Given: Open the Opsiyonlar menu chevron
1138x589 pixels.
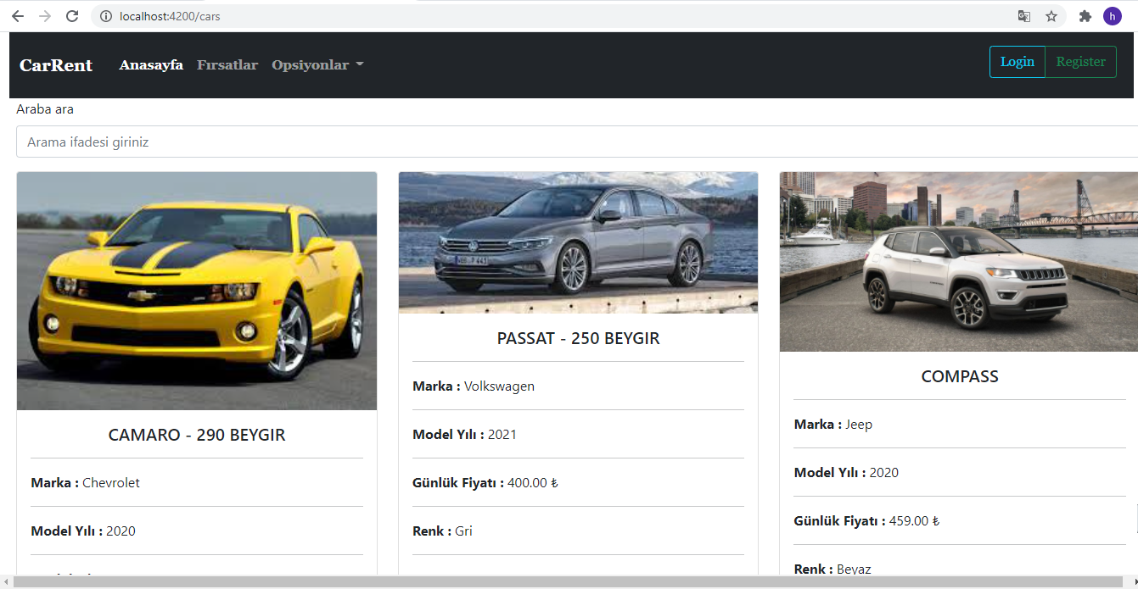Looking at the screenshot, I should point(359,64).
